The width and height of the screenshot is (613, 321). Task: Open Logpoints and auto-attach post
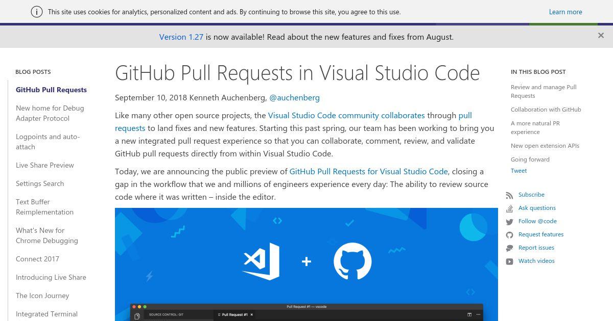pos(48,142)
